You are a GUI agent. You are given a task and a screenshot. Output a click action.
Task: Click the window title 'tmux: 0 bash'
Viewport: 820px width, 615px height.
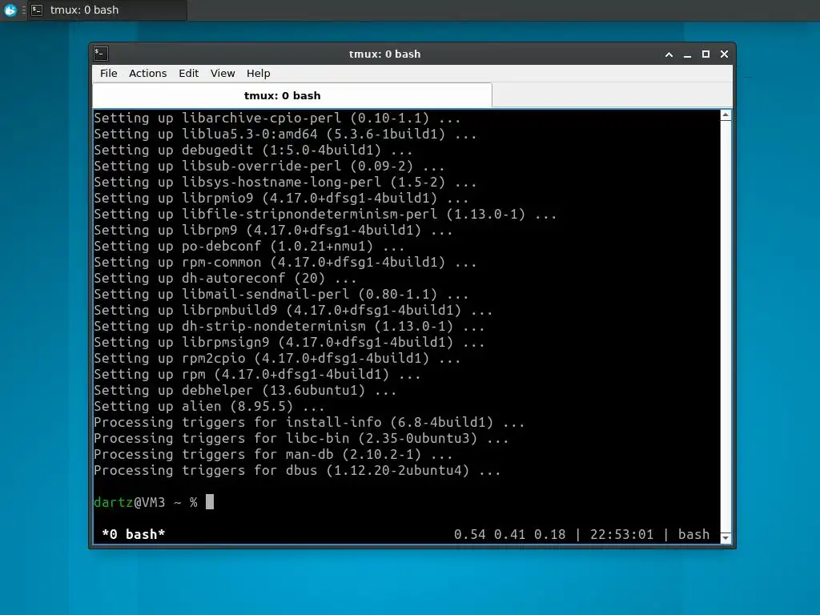pyautogui.click(x=385, y=54)
